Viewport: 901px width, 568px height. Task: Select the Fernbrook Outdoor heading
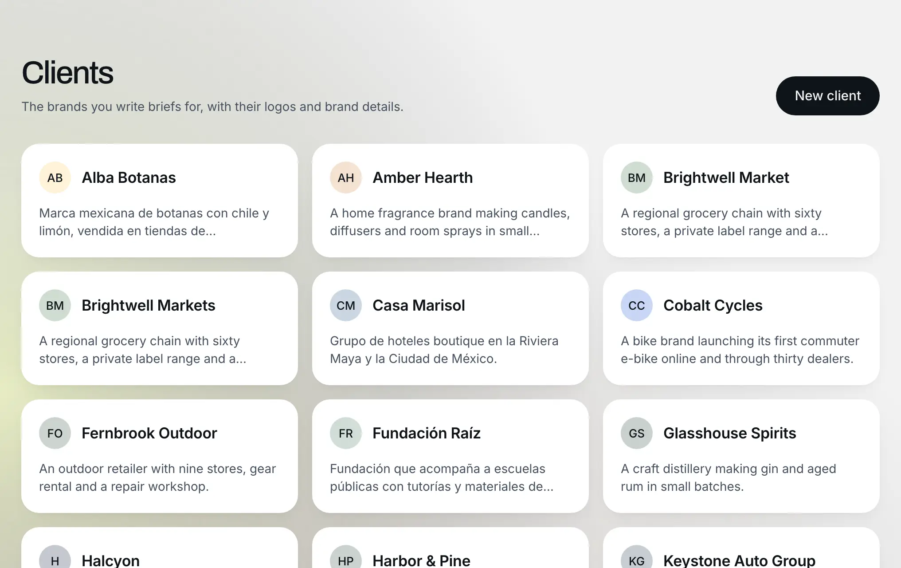(149, 433)
